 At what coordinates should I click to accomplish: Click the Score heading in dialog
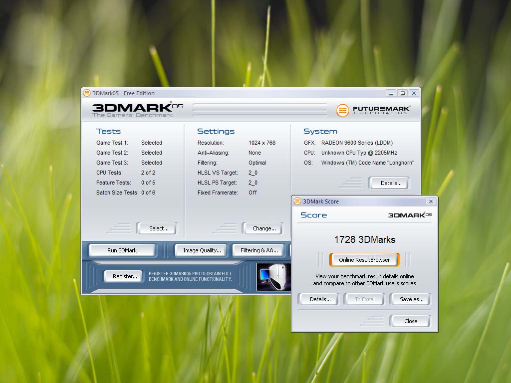pos(313,215)
